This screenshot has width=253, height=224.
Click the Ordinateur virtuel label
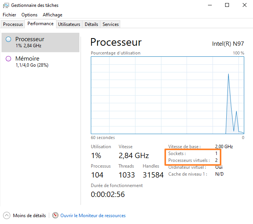tap(187, 167)
